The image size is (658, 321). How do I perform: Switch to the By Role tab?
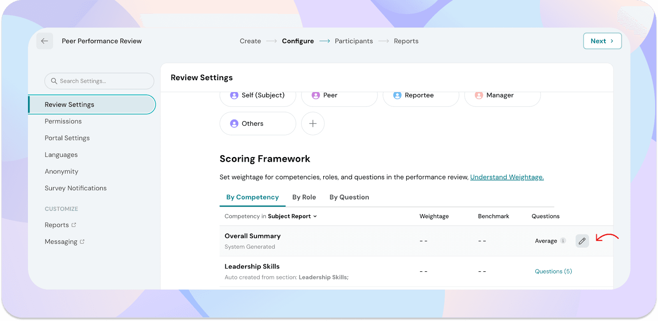tap(304, 197)
